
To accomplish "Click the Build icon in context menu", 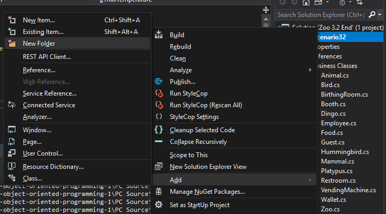I will coord(159,35).
